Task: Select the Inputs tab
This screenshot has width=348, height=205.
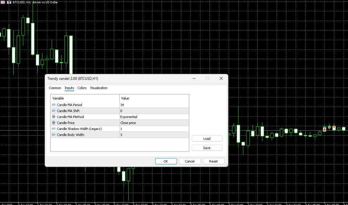Action: pos(69,88)
